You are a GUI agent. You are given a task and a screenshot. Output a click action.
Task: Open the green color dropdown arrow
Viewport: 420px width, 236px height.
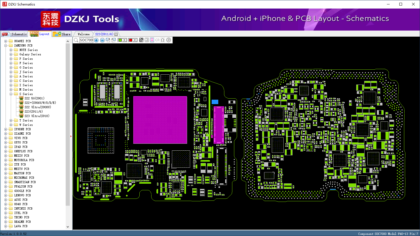[x=124, y=40]
